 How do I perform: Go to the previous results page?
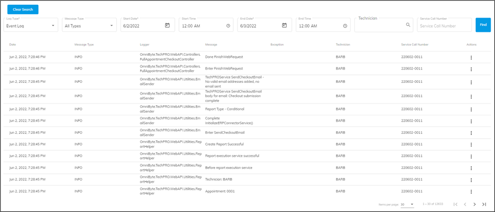click(x=465, y=205)
